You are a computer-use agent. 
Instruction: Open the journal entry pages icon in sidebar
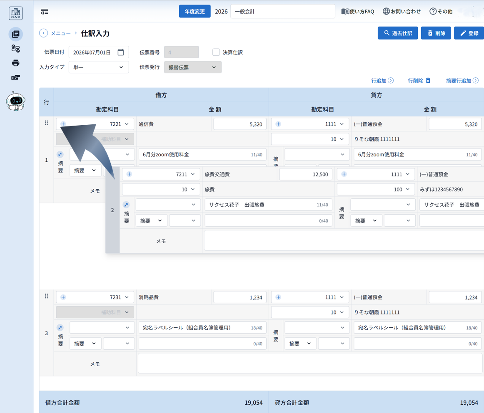click(15, 34)
